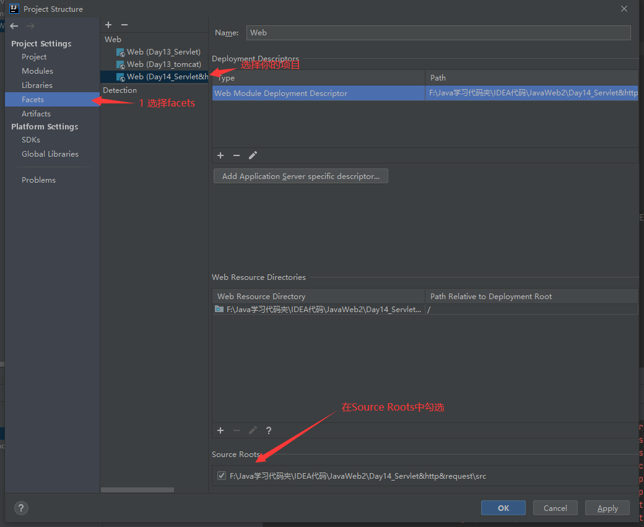644x527 pixels.
Task: Select the Web facet type node
Action: coord(113,40)
